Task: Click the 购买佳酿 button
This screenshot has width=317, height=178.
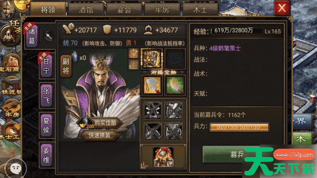Action: point(100,123)
